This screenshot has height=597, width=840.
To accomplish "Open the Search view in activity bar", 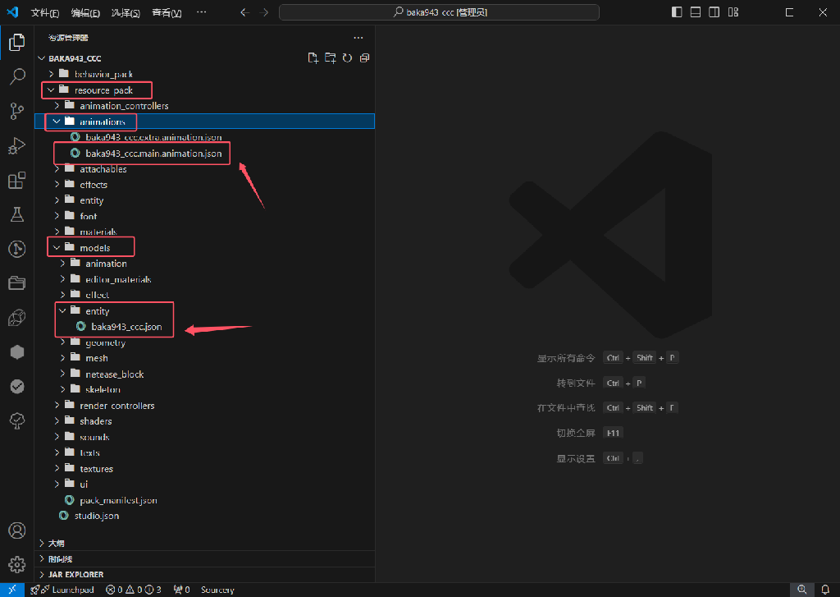I will (16, 77).
